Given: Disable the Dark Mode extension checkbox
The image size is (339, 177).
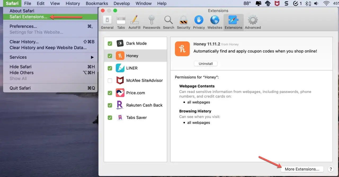Looking at the screenshot, I should click(110, 44).
